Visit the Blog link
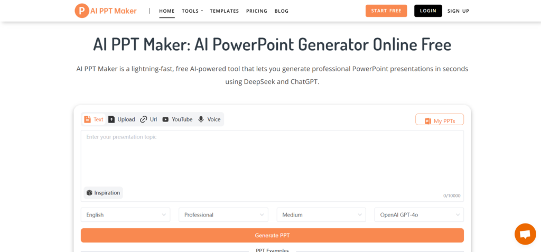 282,11
